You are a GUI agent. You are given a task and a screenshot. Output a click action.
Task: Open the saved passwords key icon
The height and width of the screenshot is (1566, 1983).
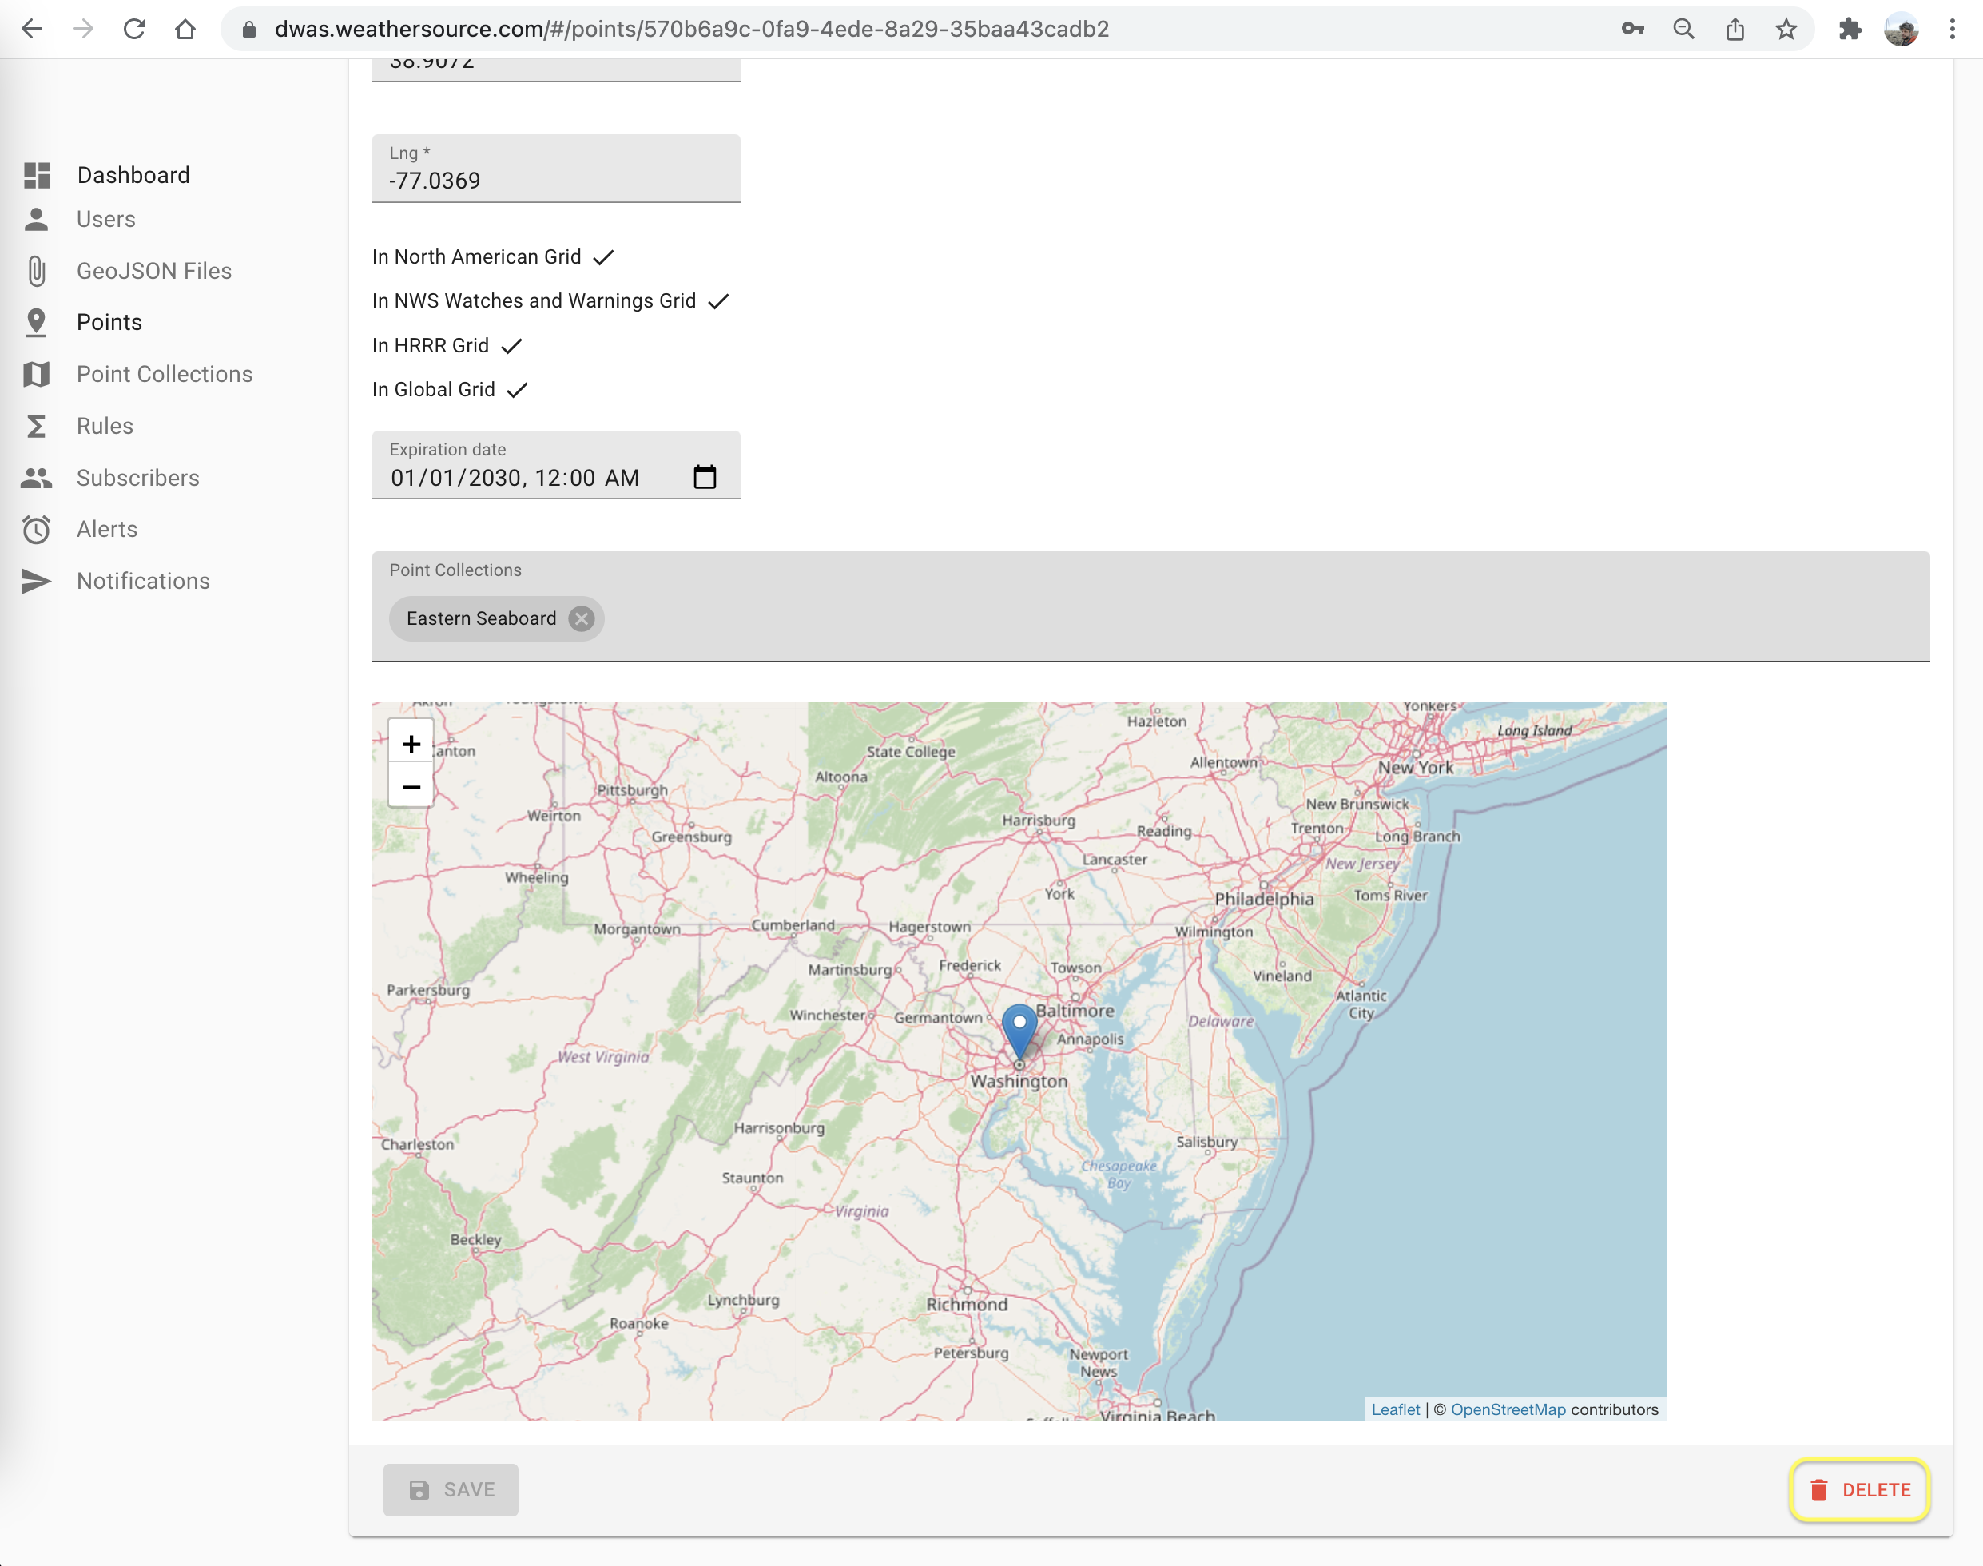[x=1632, y=30]
